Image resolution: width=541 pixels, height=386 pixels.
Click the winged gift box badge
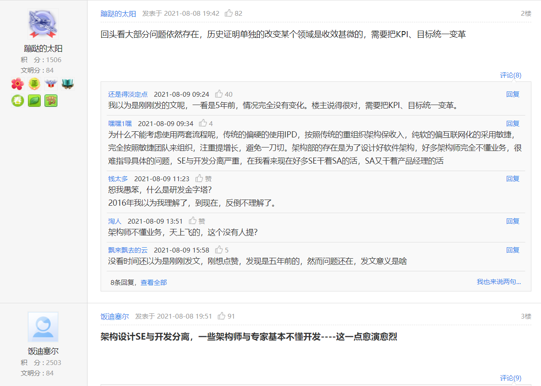click(51, 84)
